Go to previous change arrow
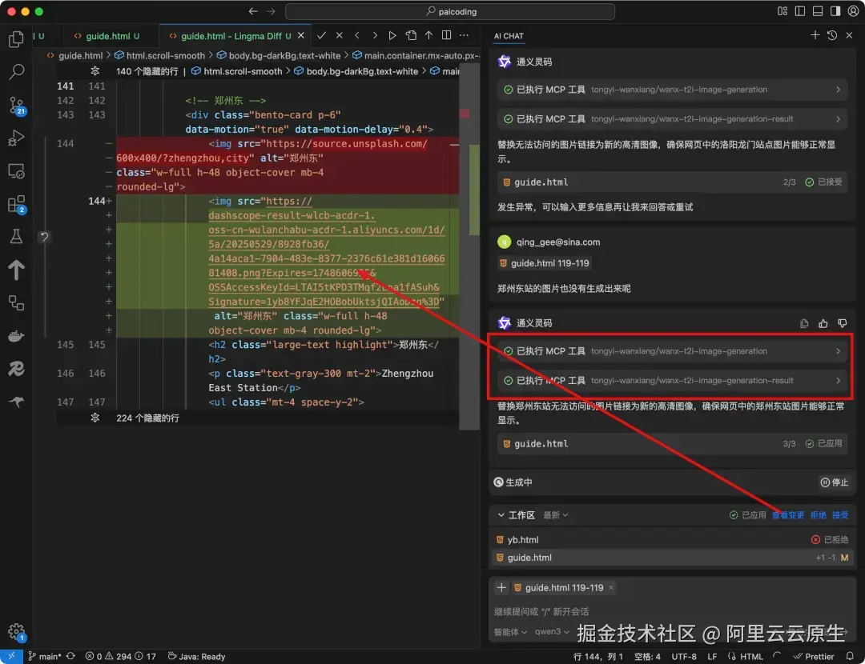The width and height of the screenshot is (865, 664). tap(357, 35)
